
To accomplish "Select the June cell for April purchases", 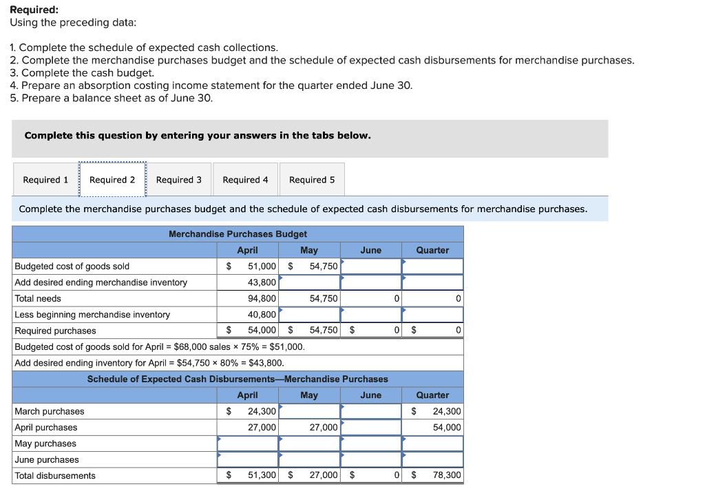I will point(370,427).
